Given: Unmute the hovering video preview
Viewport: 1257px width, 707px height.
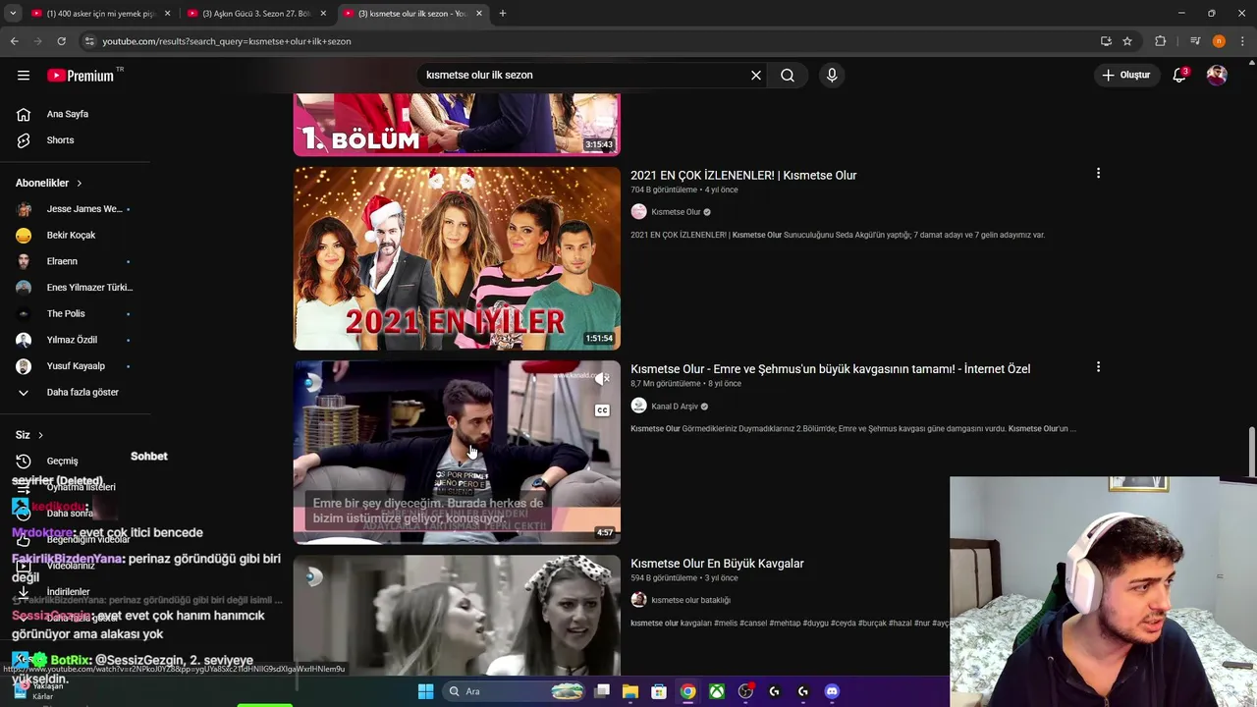Looking at the screenshot, I should pyautogui.click(x=602, y=379).
